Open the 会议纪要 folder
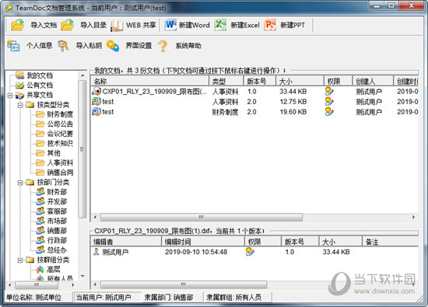The image size is (428, 307). [x=60, y=134]
